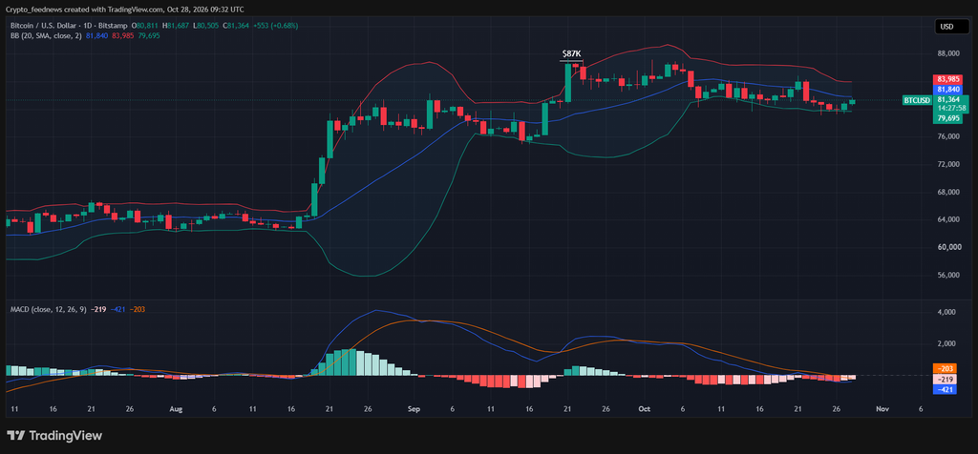Click the TradingView logo at the bottom
This screenshot has width=978, height=454.
point(53,436)
